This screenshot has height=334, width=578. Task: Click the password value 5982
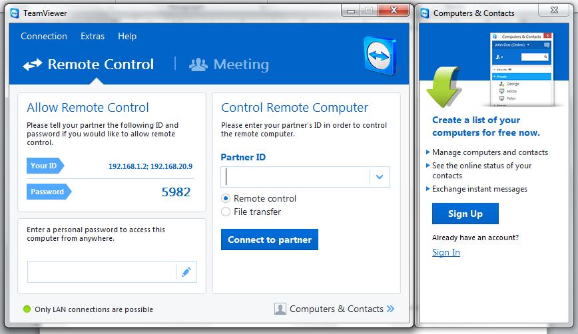[176, 192]
